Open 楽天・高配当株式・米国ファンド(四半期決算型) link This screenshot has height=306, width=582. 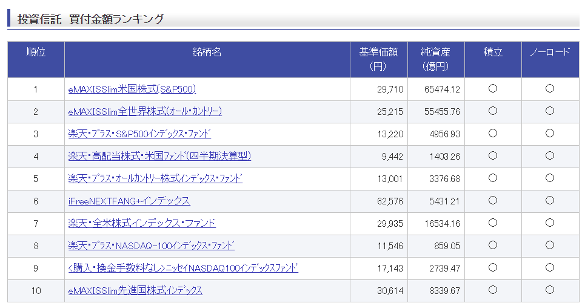(x=159, y=156)
